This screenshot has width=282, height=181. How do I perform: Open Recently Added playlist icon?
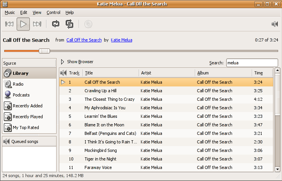tap(8, 106)
